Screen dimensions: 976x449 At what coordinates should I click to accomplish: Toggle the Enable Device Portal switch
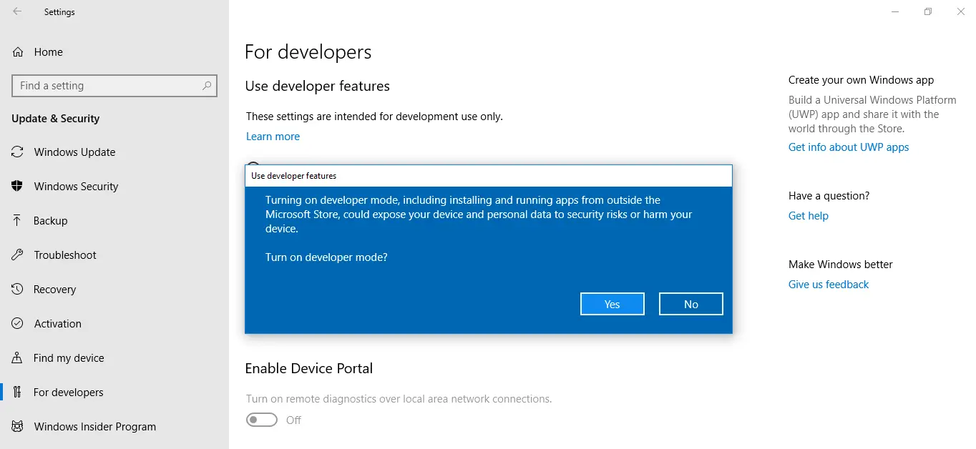[262, 420]
